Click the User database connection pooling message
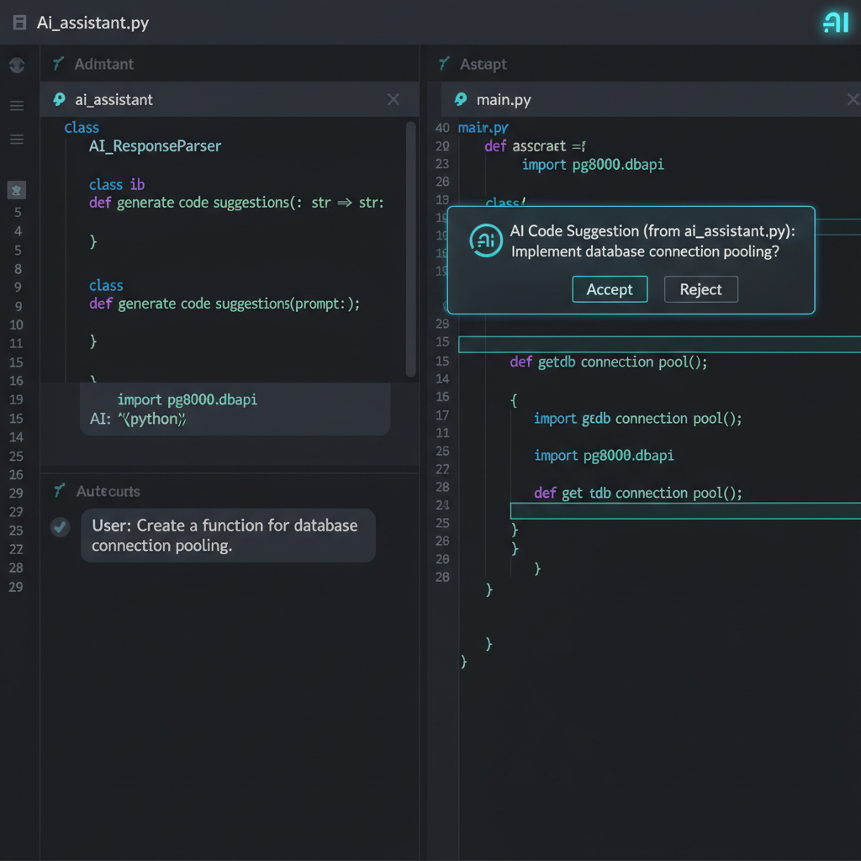 (x=228, y=536)
